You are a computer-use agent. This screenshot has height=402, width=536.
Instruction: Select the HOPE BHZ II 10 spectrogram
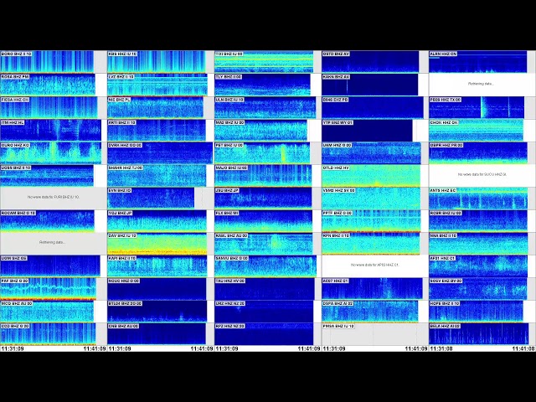[476, 312]
